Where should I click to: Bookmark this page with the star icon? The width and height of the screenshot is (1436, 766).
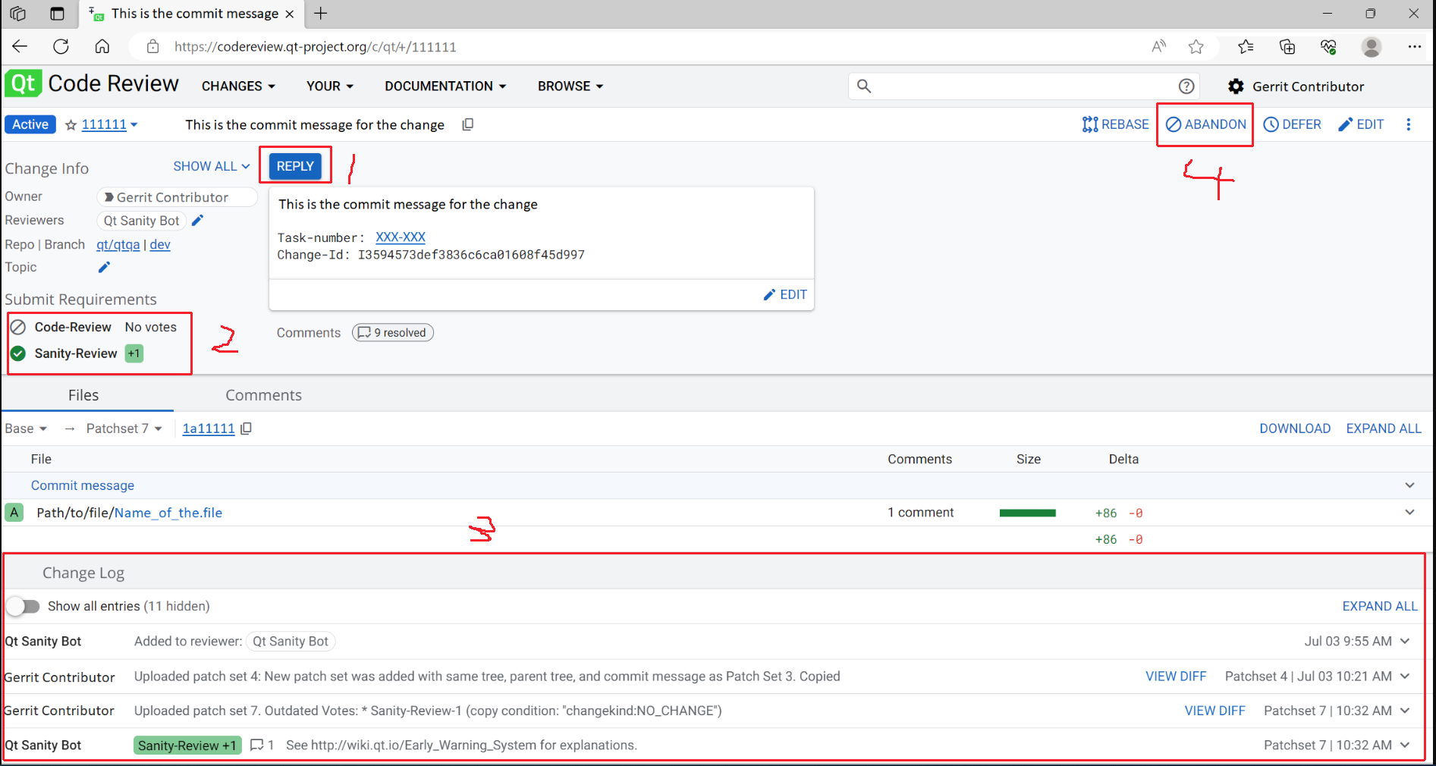pos(1196,46)
